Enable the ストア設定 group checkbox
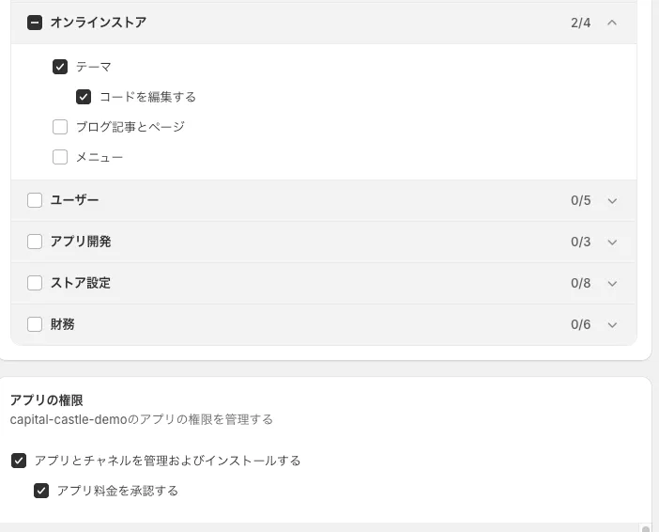The image size is (659, 532). 35,283
